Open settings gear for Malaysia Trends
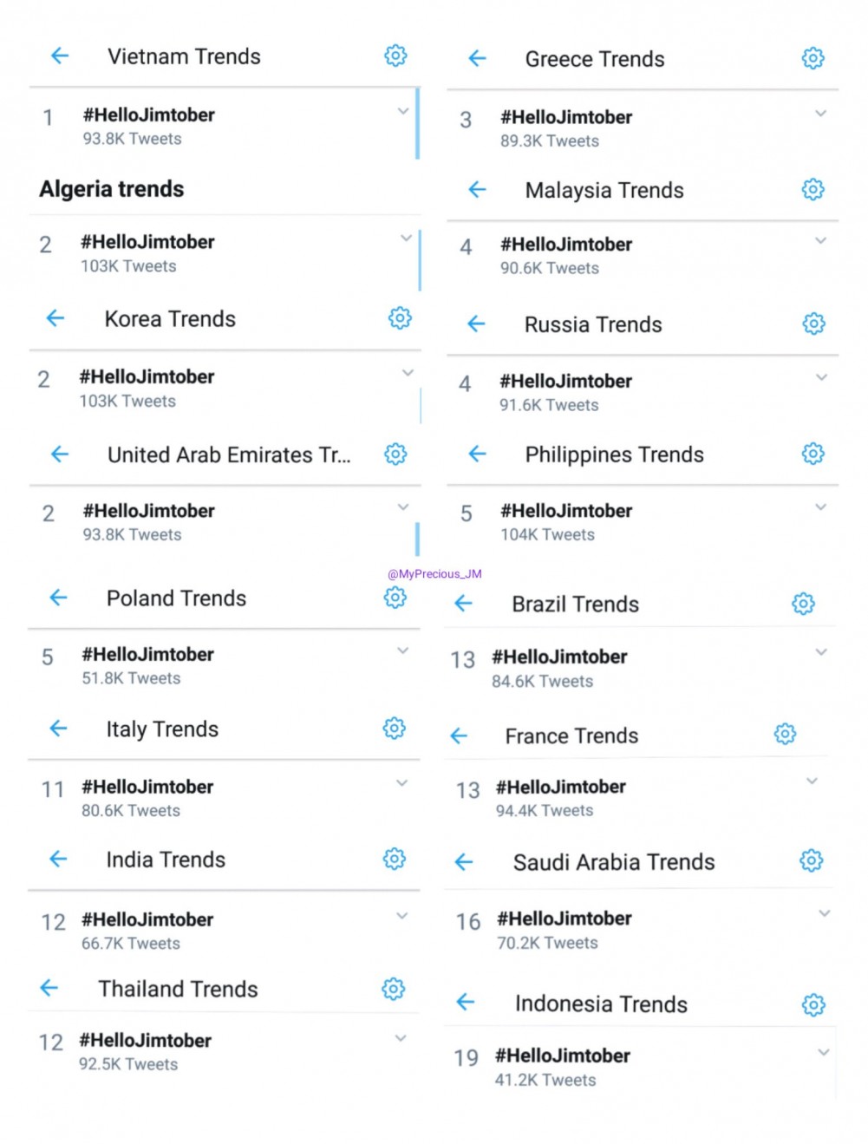The width and height of the screenshot is (868, 1144). (x=813, y=189)
